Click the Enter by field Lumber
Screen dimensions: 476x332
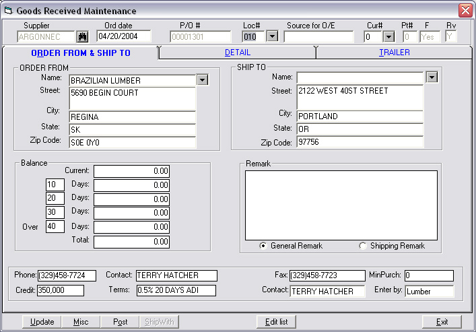(430, 292)
